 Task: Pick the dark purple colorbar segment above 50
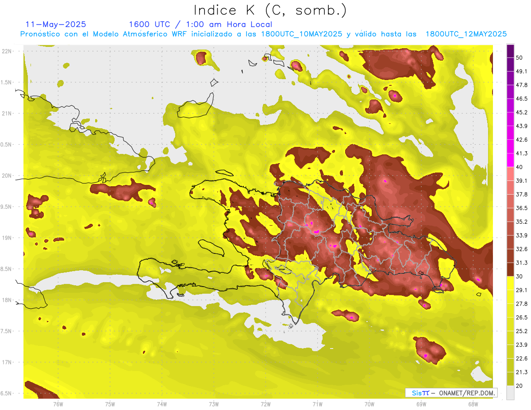[x=510, y=51]
